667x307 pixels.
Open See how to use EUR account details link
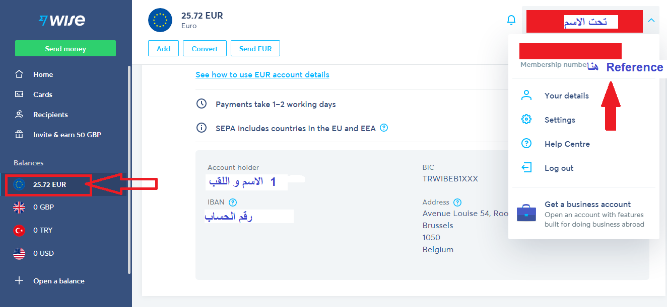click(x=262, y=75)
